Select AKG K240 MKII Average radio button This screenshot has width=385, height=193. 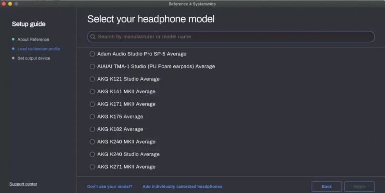click(92, 142)
